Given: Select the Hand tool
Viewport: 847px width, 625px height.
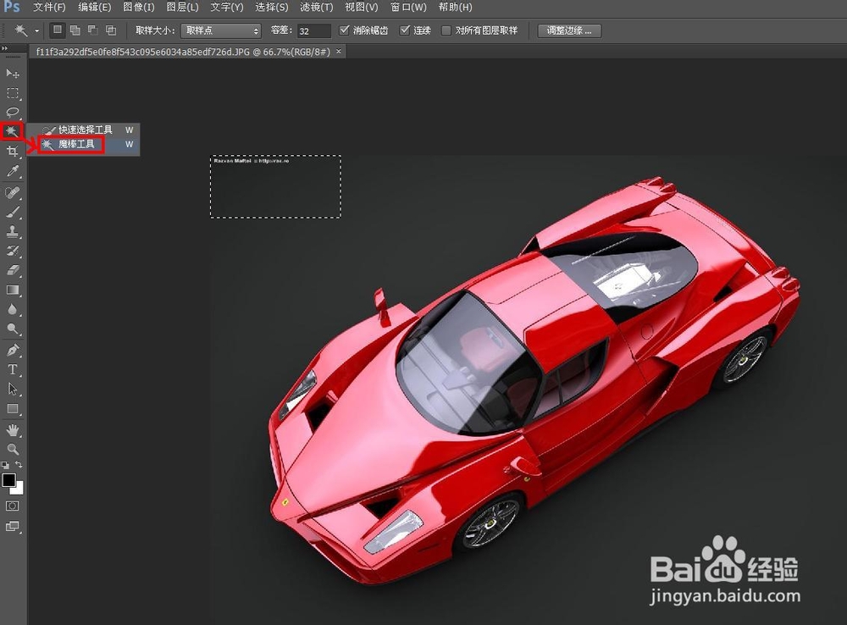Looking at the screenshot, I should coord(13,430).
